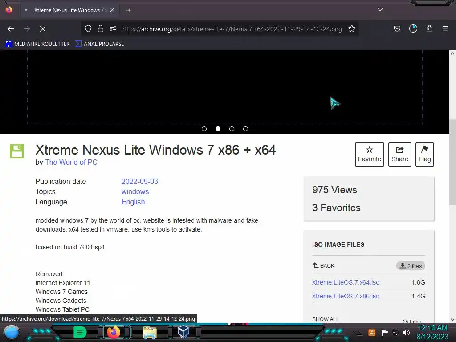Open the volume speaker tray icon

click(406, 332)
